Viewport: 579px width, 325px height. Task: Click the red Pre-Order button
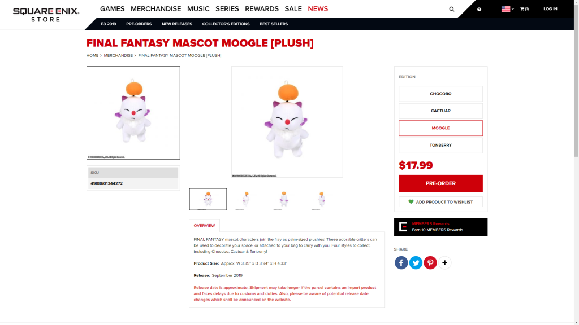(440, 183)
